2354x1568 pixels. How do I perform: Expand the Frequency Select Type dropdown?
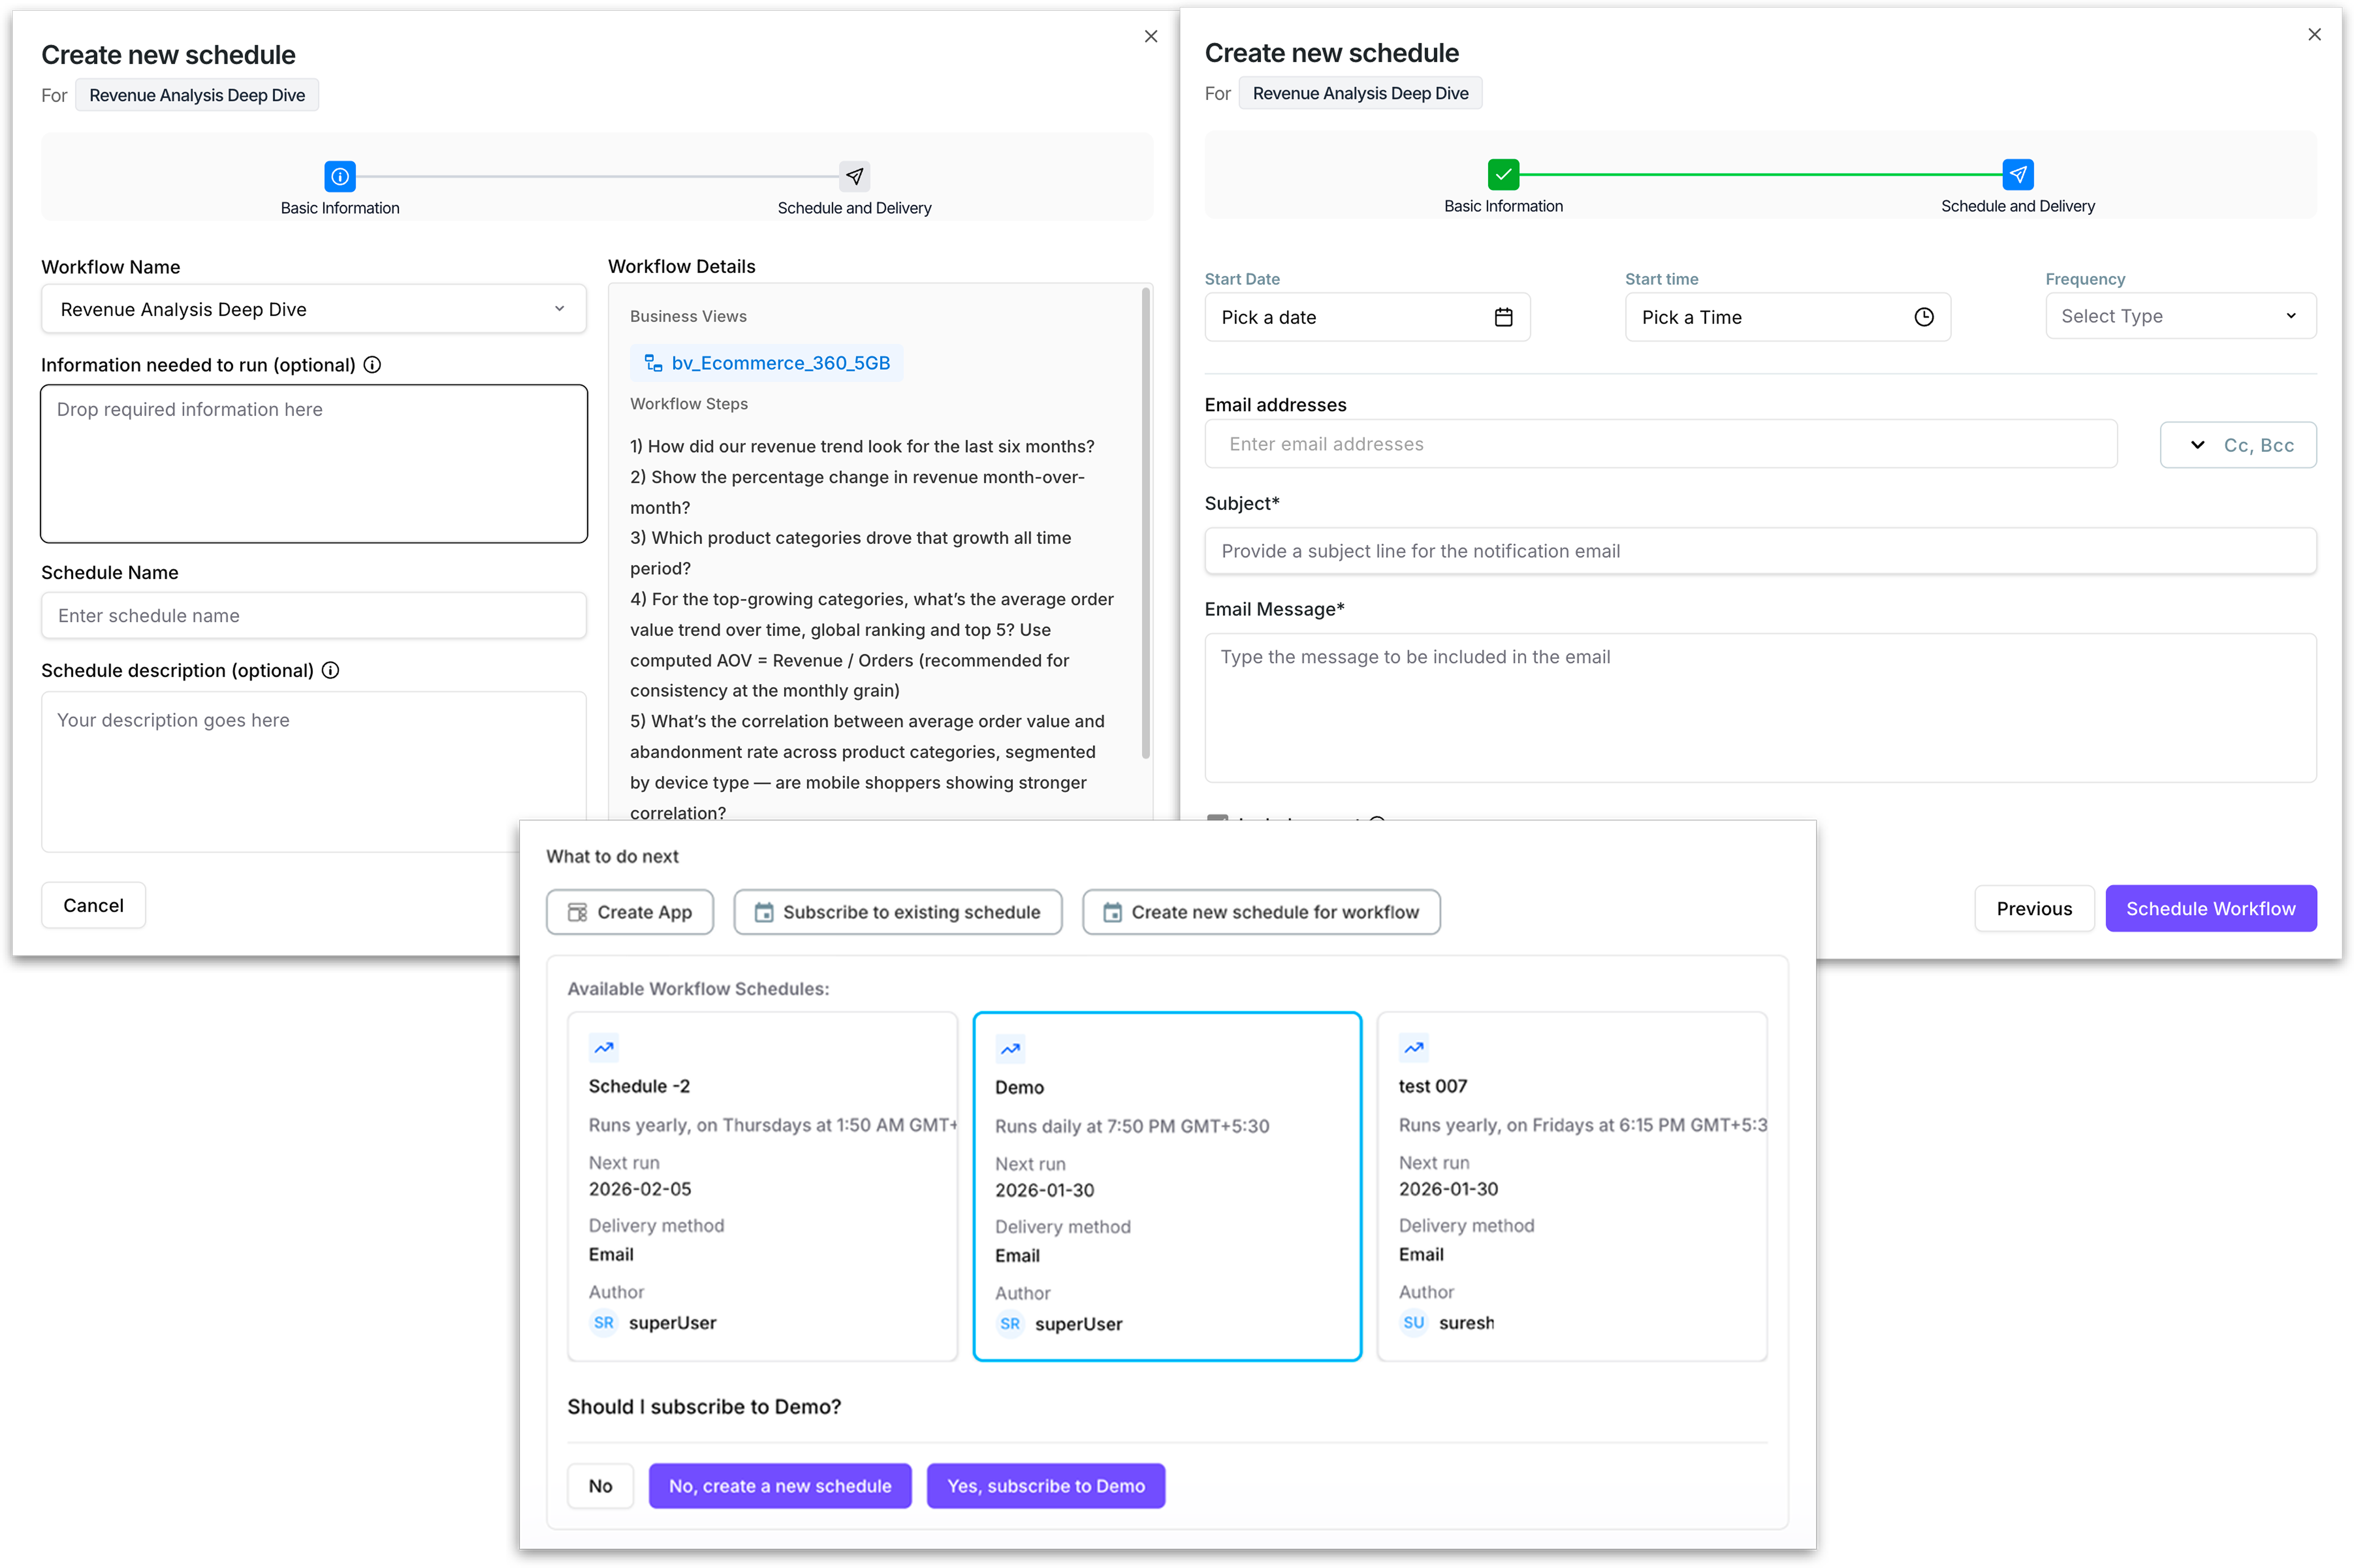[x=2180, y=316]
